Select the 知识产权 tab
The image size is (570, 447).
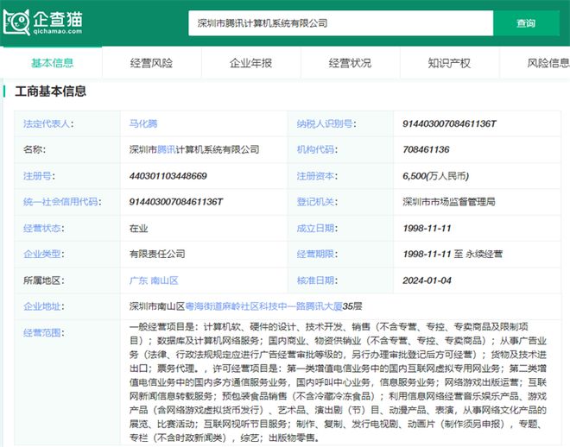tap(449, 63)
